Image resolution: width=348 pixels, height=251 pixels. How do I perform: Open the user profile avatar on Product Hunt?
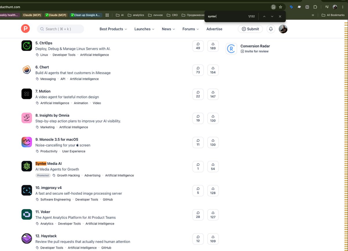pyautogui.click(x=283, y=29)
